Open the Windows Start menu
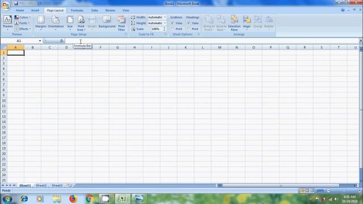363x204 pixels. click(x=7, y=199)
